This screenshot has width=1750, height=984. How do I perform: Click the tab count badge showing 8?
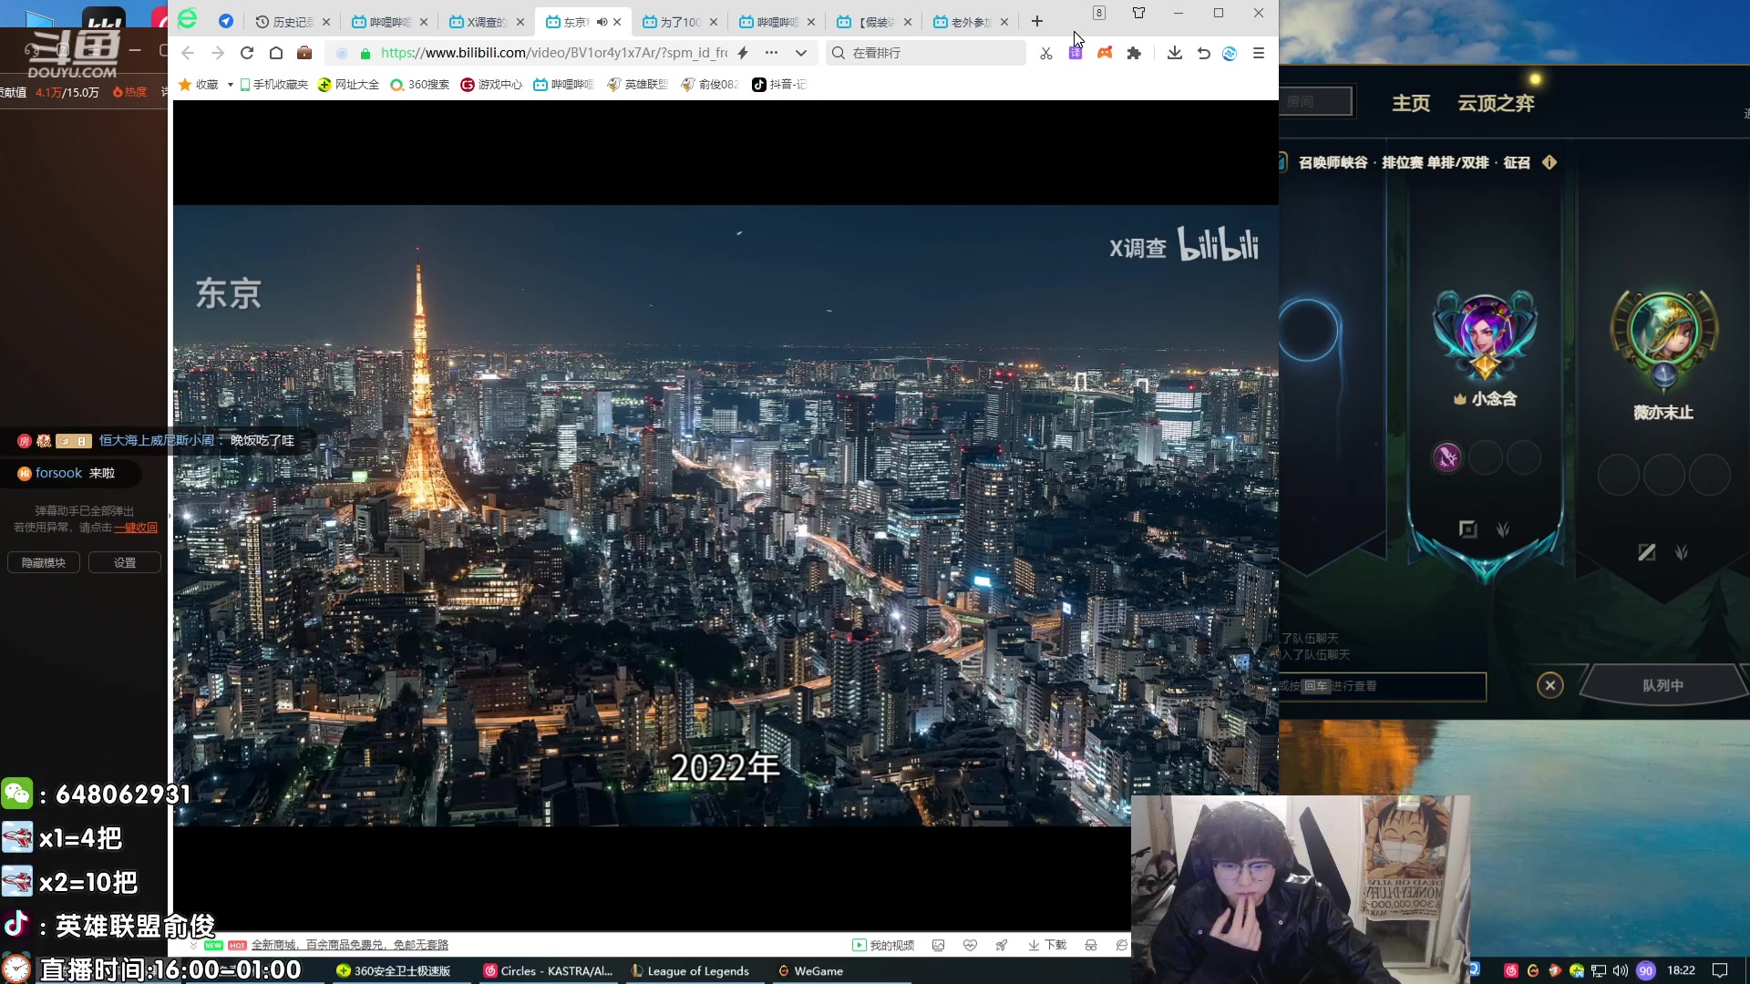(1099, 13)
